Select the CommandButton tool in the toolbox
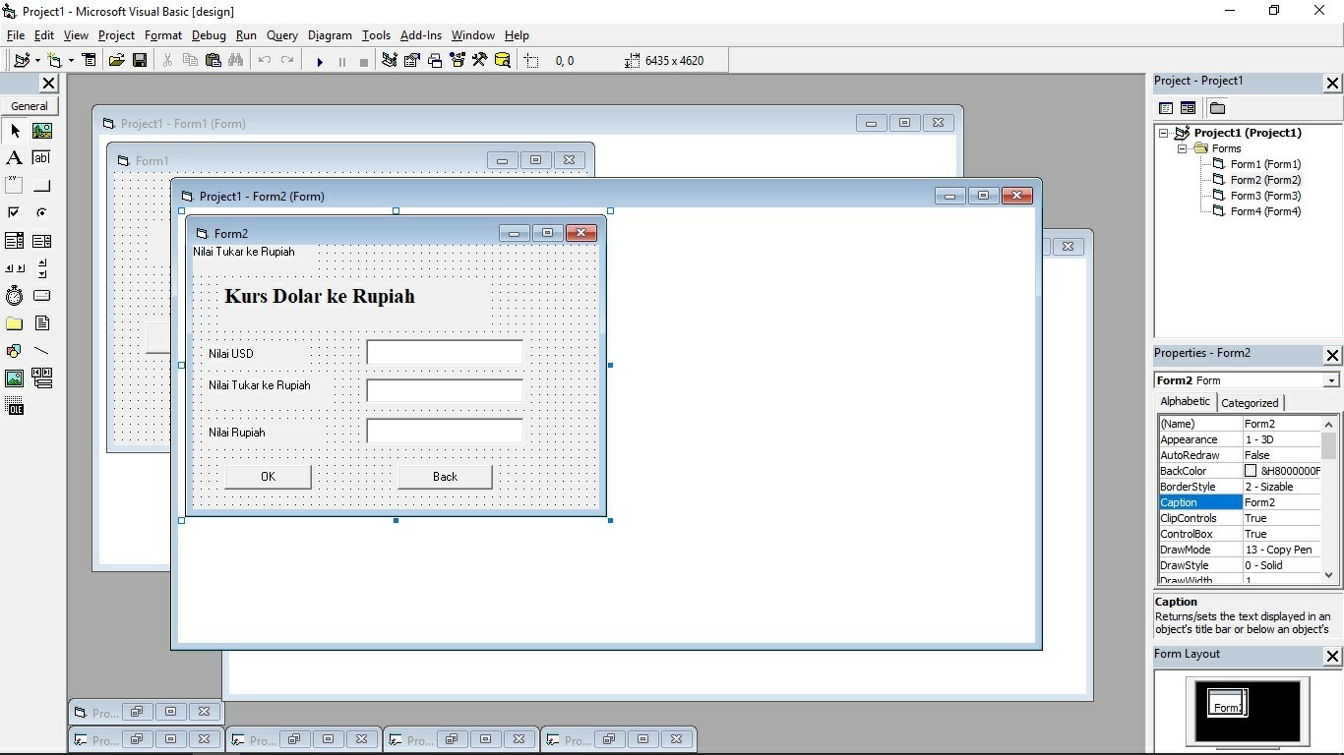This screenshot has height=755, width=1344. [41, 185]
